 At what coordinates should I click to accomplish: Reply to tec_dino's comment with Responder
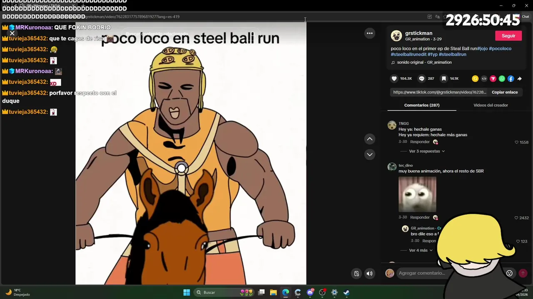coord(420,217)
